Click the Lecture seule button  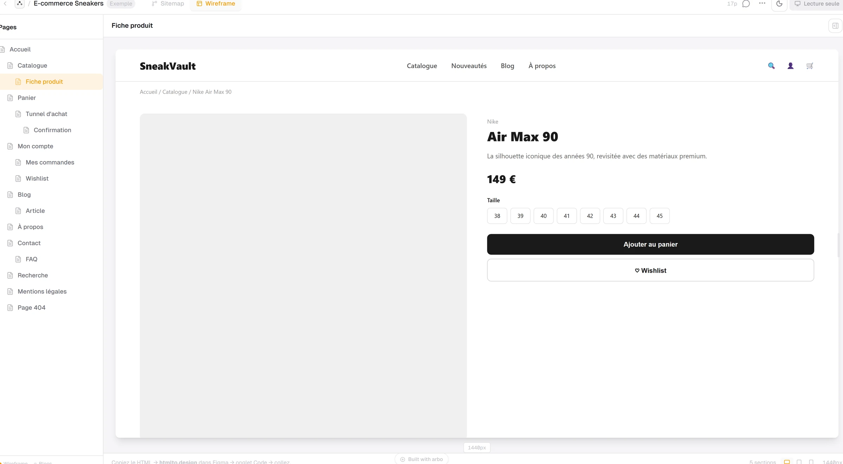(817, 4)
